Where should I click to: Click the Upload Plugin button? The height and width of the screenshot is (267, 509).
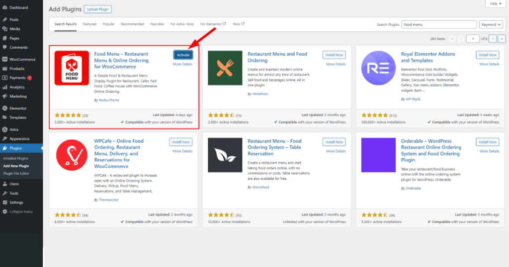click(98, 9)
